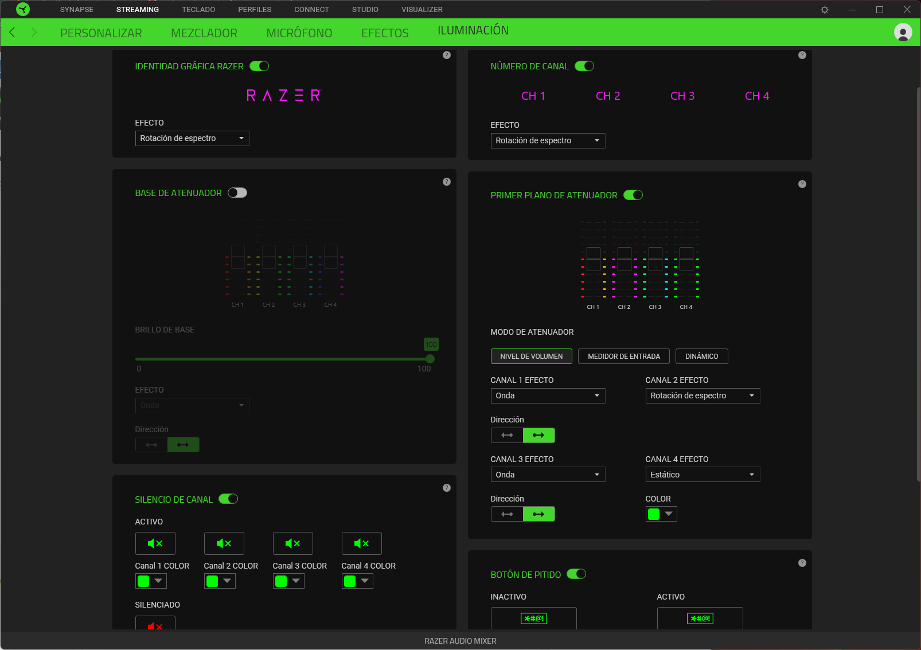The height and width of the screenshot is (650, 921).
Task: Click the Canal 3 active mute icon
Action: pos(292,543)
